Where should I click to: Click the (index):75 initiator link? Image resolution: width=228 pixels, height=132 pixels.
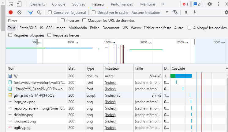113,95
